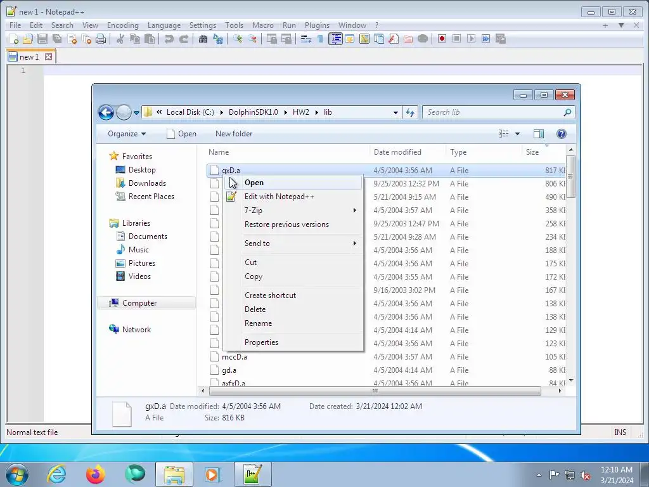649x487 pixels.
Task: Choose Edit with Notepad++ in context menu
Action: tap(293, 197)
